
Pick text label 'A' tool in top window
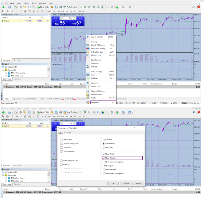pyautogui.click(x=34, y=11)
